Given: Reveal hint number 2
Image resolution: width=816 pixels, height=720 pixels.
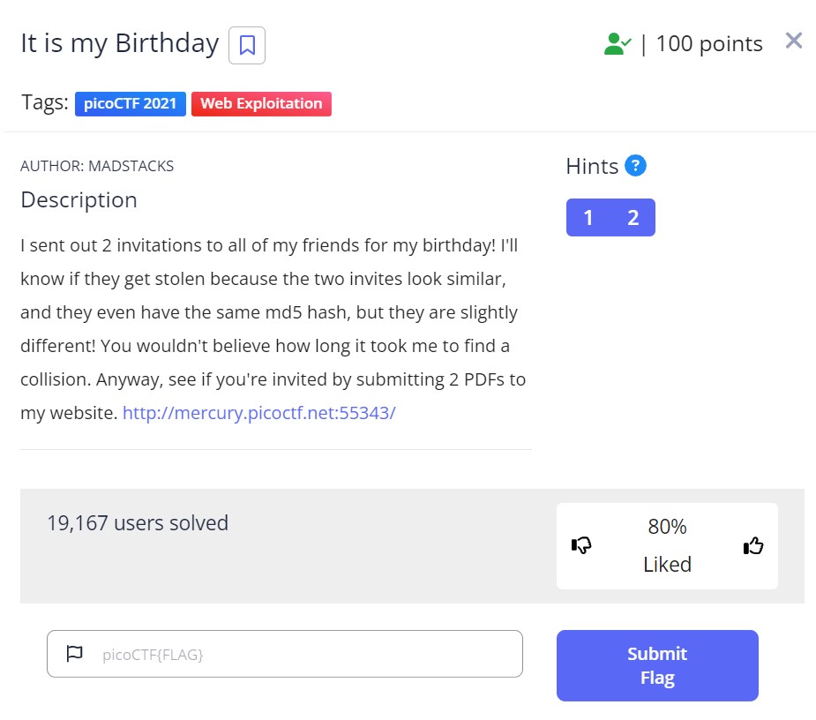Looking at the screenshot, I should [633, 218].
